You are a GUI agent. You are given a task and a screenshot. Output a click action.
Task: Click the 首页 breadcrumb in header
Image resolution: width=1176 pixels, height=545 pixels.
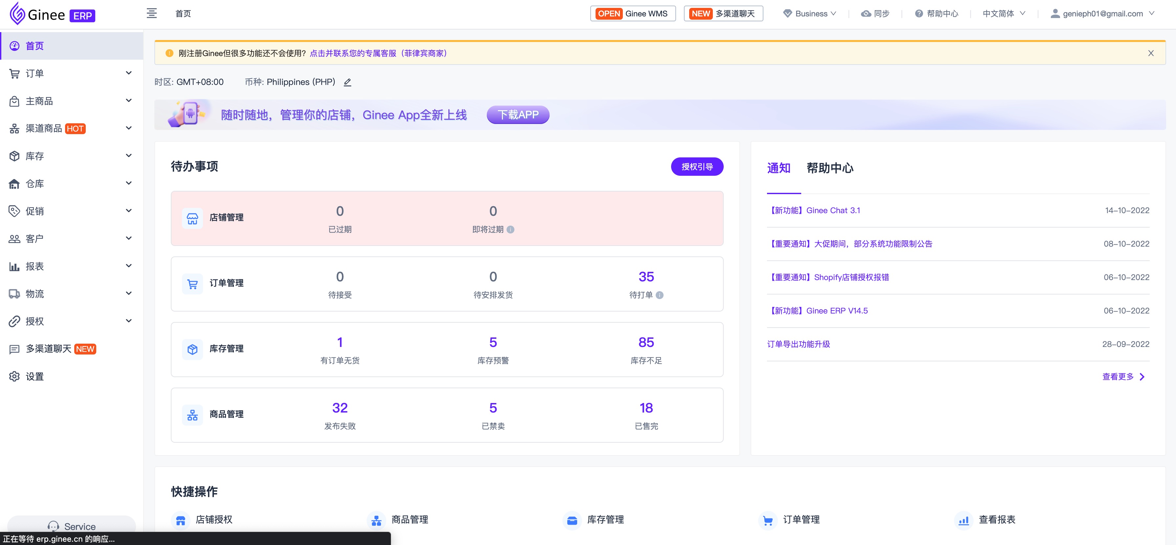click(x=183, y=14)
